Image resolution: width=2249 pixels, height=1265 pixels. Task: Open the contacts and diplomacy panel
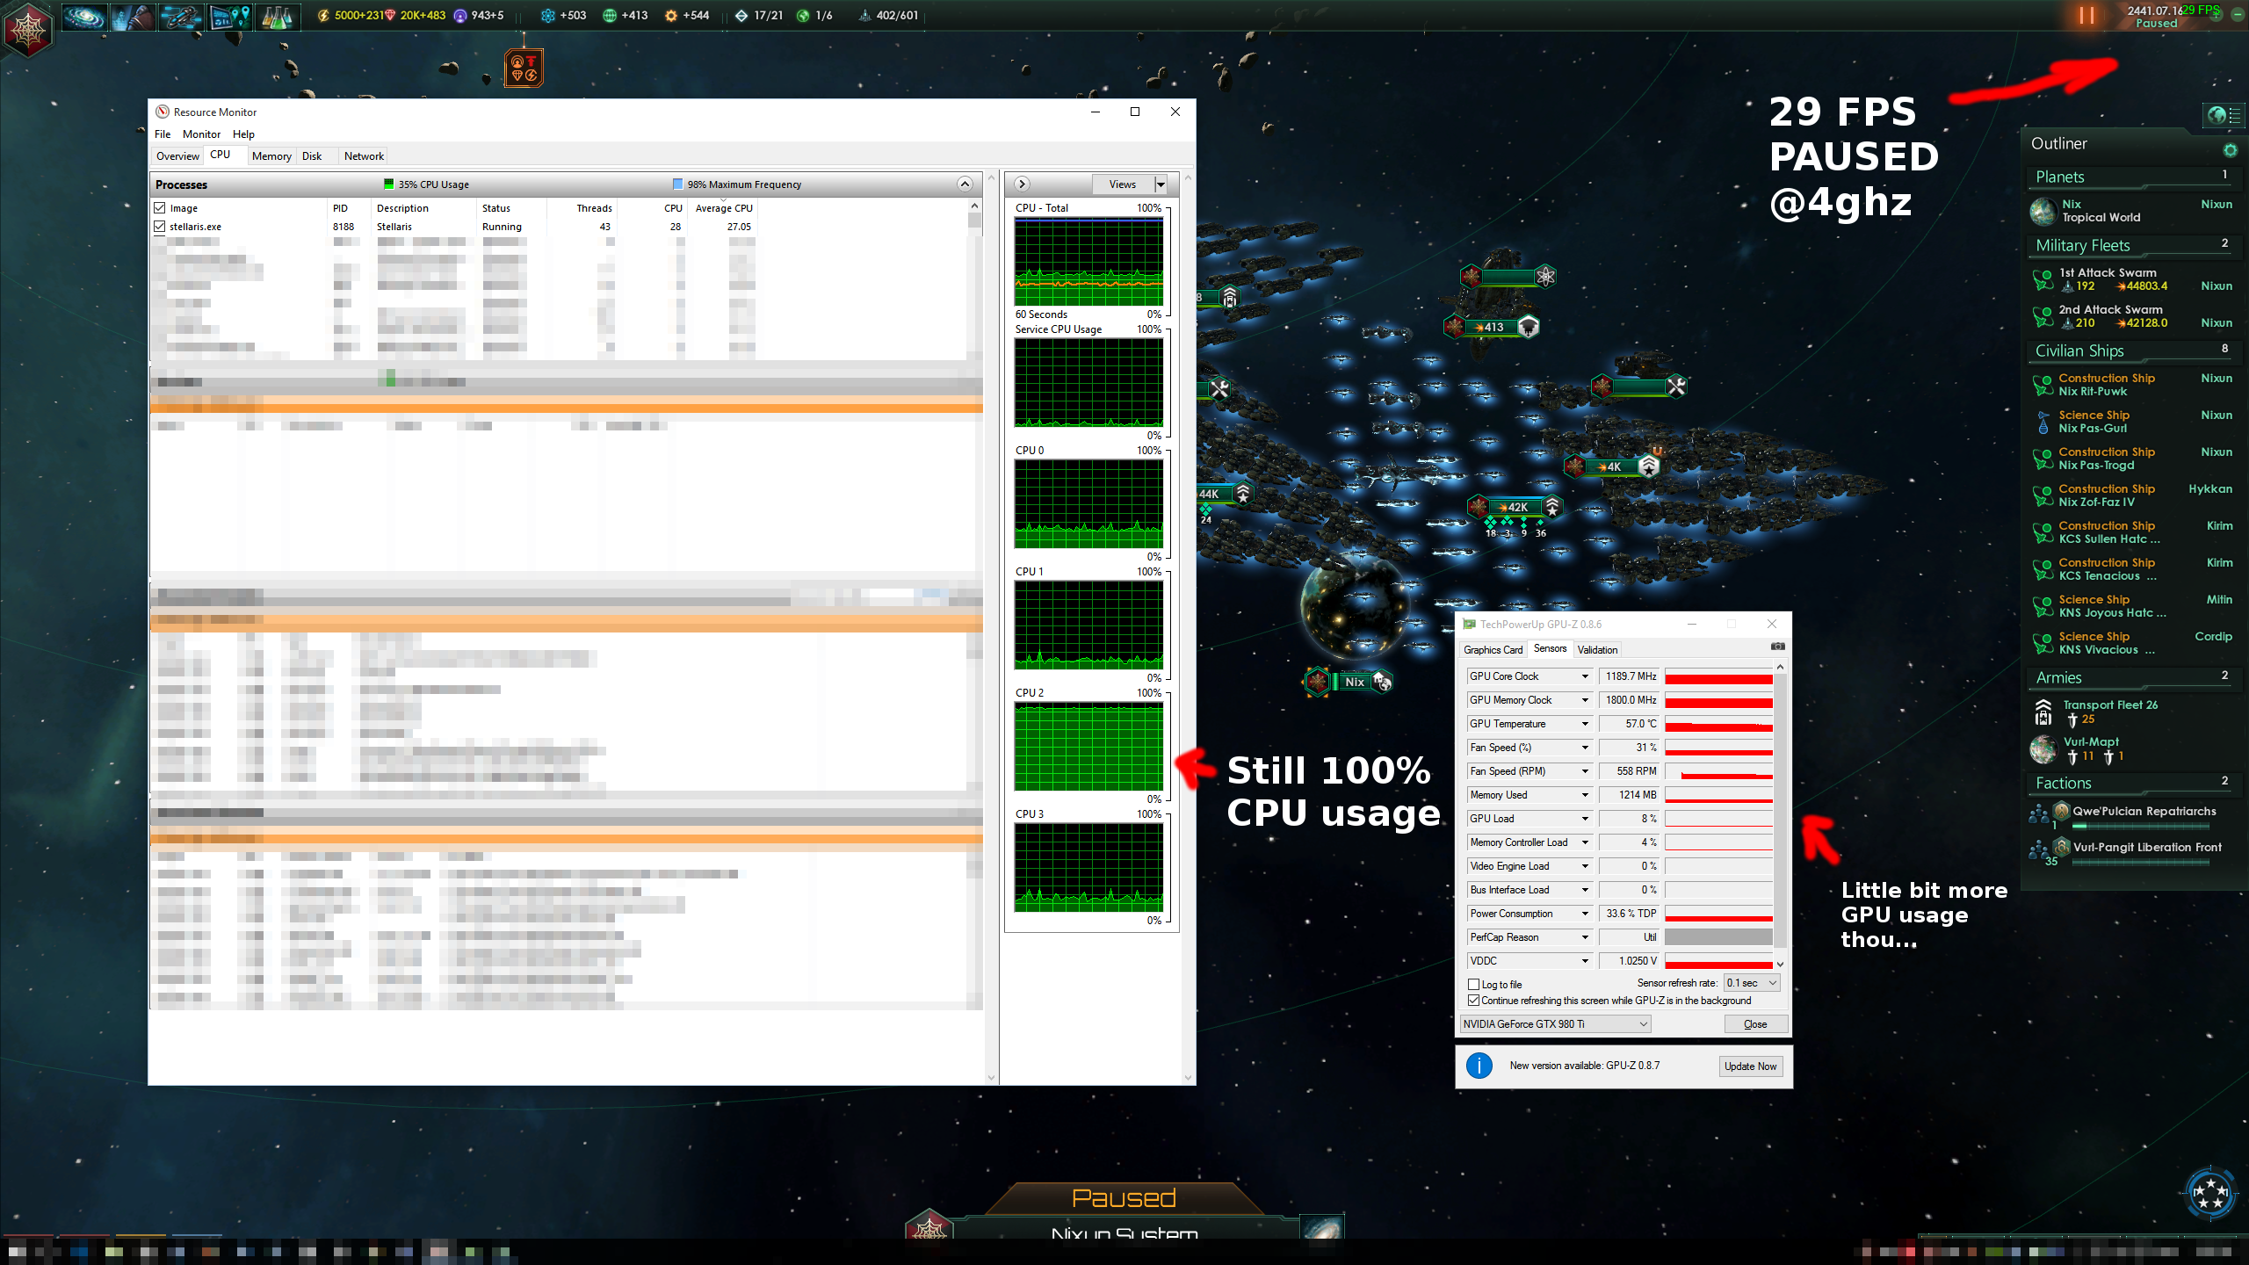(132, 16)
